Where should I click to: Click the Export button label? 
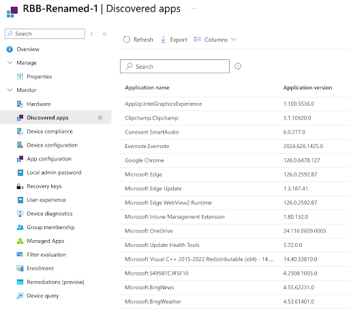(179, 40)
